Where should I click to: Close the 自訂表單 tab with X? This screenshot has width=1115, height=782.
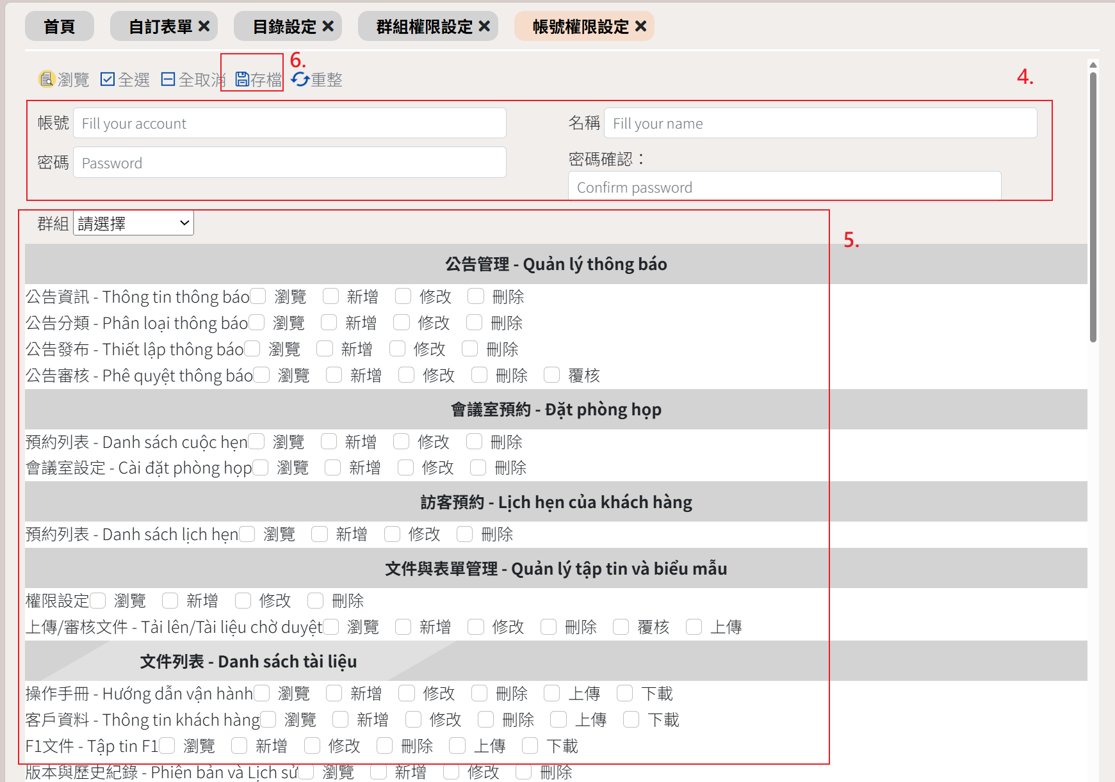(204, 26)
